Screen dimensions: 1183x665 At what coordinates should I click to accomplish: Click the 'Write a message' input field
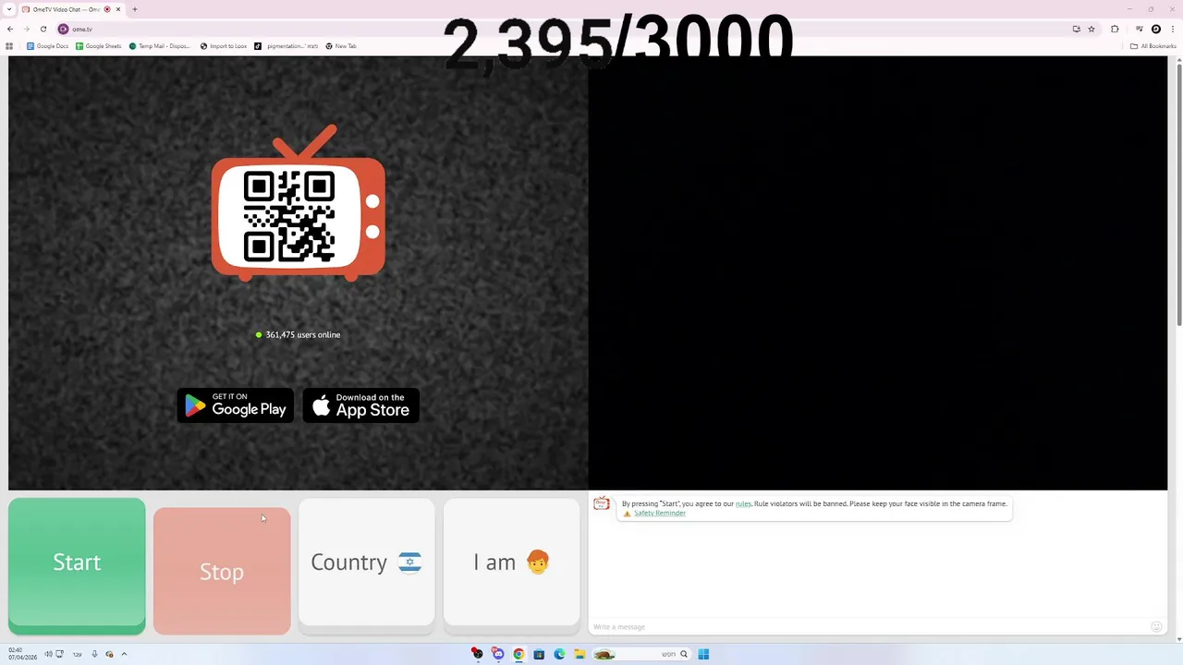pos(869,626)
